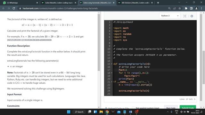Viewport: 205px width, 115px height.
Task: Select the Extra Long Factorials tab
Action: click(97, 3)
